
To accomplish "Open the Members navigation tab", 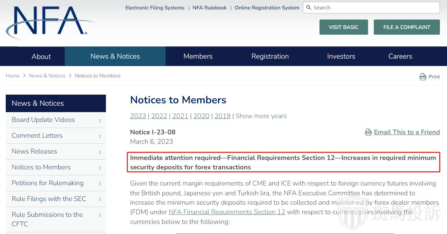I will point(198,56).
